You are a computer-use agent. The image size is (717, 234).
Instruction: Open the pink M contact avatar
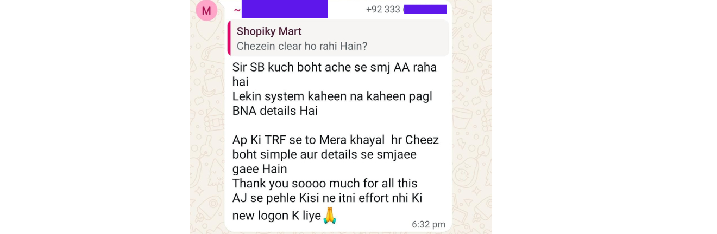point(206,10)
